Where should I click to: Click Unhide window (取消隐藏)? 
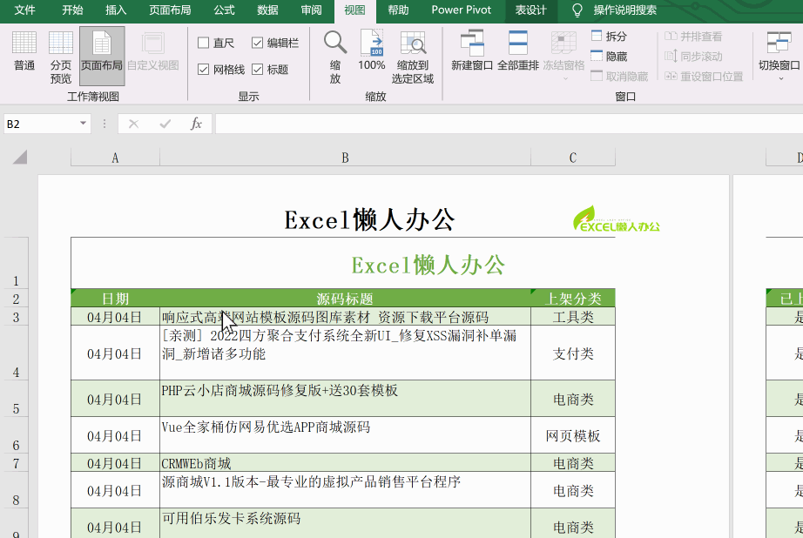tap(619, 77)
